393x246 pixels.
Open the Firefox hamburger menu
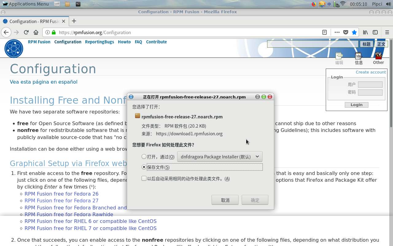click(387, 32)
